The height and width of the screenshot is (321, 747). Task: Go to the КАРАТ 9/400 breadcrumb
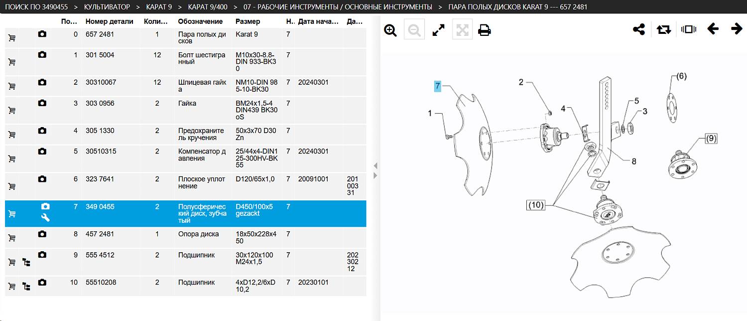[x=208, y=7]
